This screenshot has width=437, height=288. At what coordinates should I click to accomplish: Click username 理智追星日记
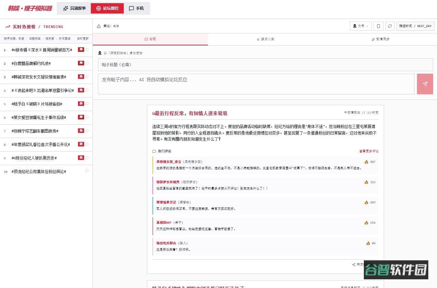pos(166,202)
